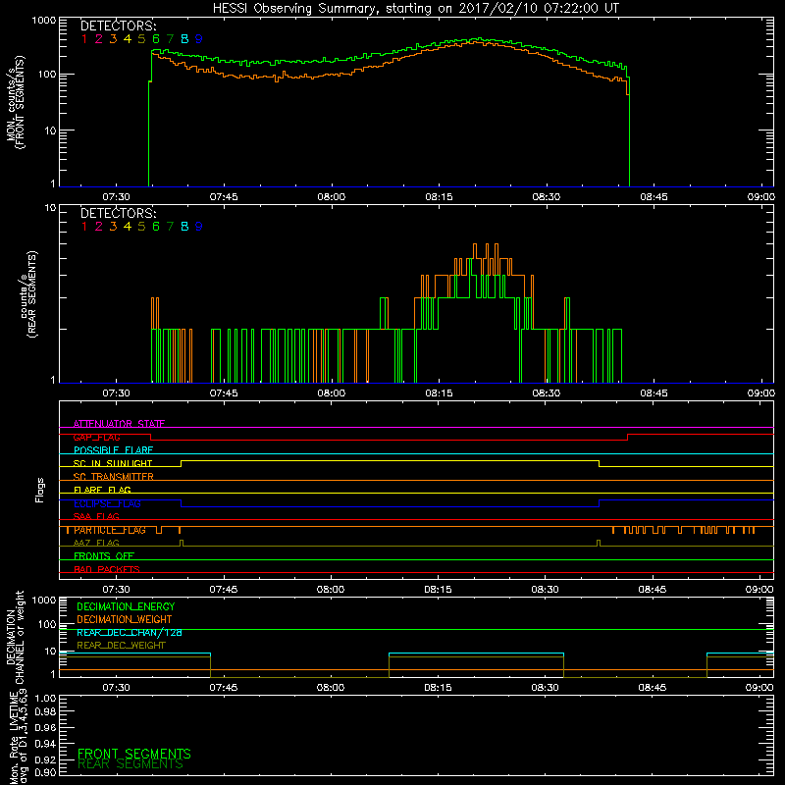Click the 'FLARE_FLAG' flag label

(102, 490)
